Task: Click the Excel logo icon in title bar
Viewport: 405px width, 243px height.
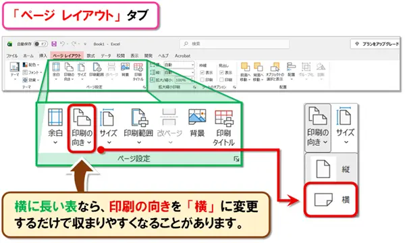Action: coord(10,44)
